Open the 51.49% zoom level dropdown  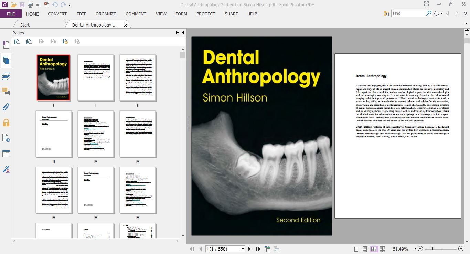(415, 249)
